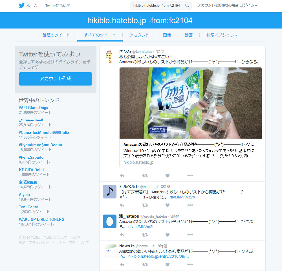Open @hilbert_d profile handle
The height and width of the screenshot is (271, 282).
[x=149, y=187]
